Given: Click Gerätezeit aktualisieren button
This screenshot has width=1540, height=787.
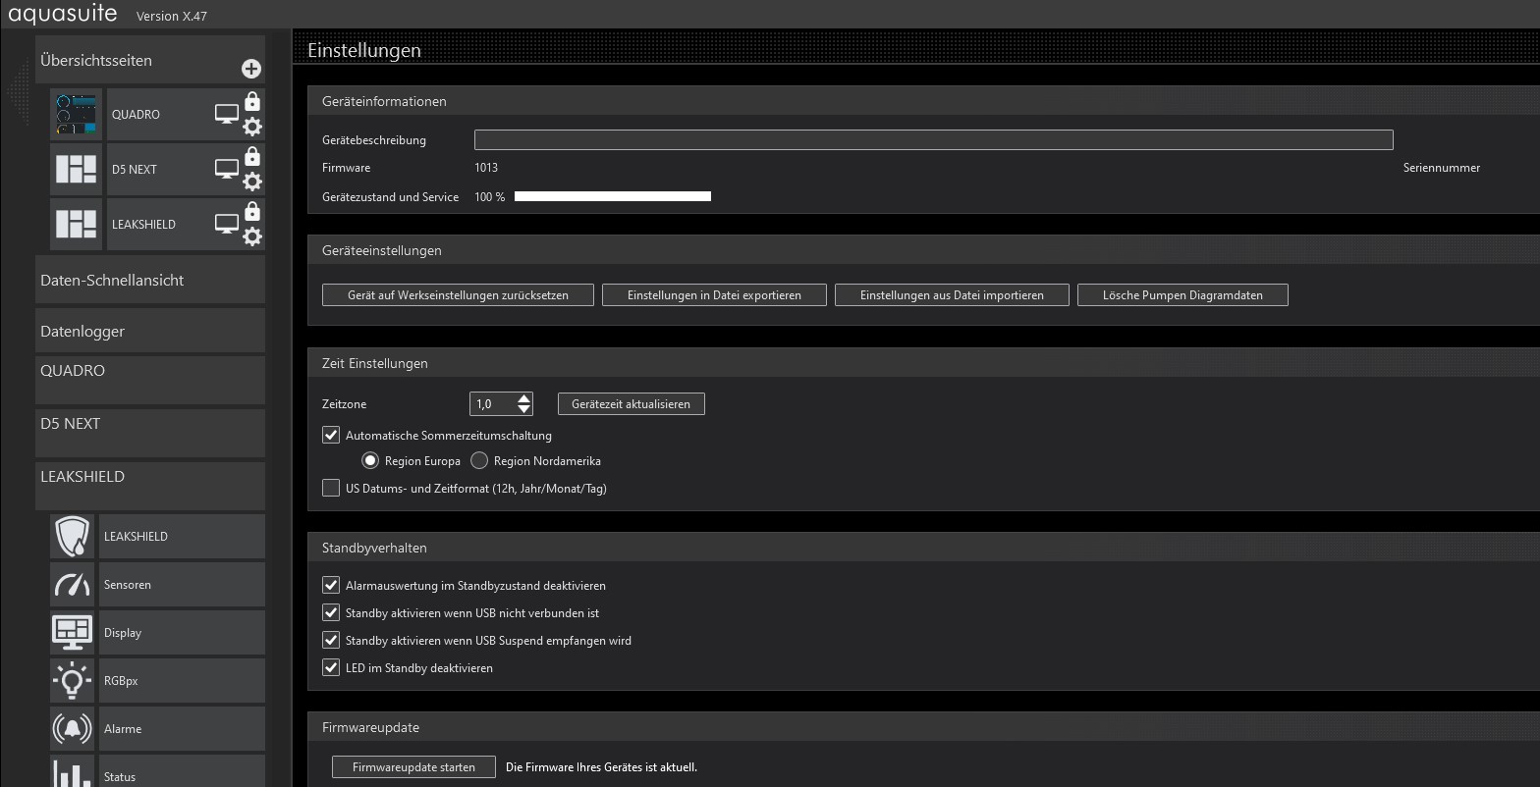Looking at the screenshot, I should (632, 403).
